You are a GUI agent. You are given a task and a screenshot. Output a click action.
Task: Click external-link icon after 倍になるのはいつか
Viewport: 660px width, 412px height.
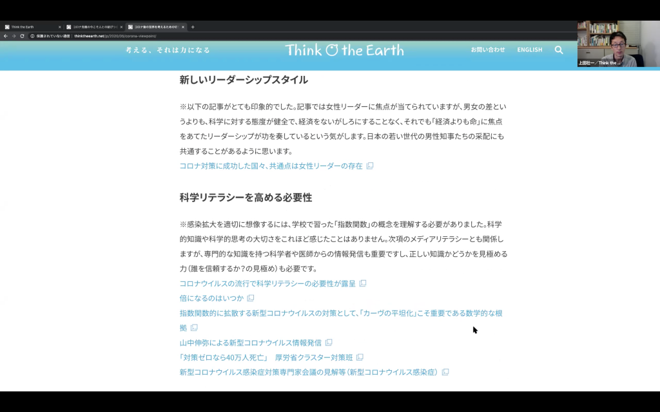click(x=251, y=298)
